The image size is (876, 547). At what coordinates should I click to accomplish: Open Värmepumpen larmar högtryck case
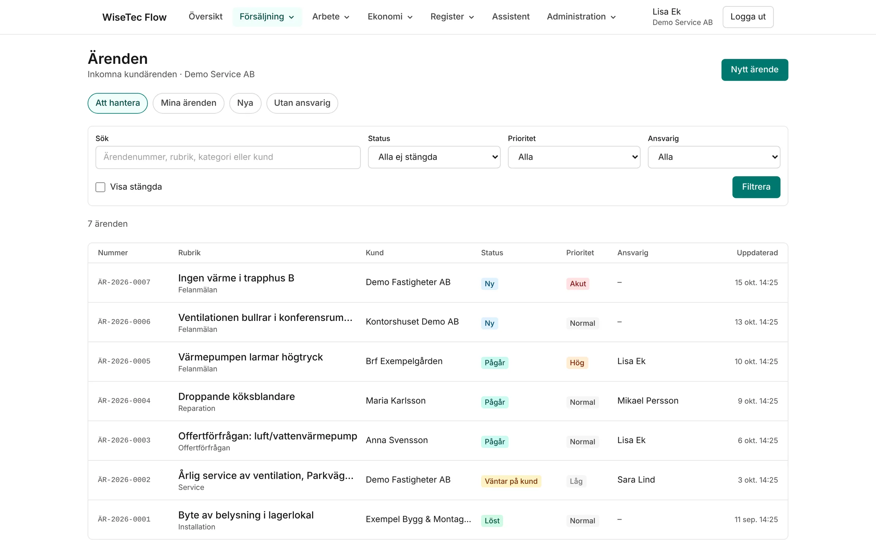[250, 357]
